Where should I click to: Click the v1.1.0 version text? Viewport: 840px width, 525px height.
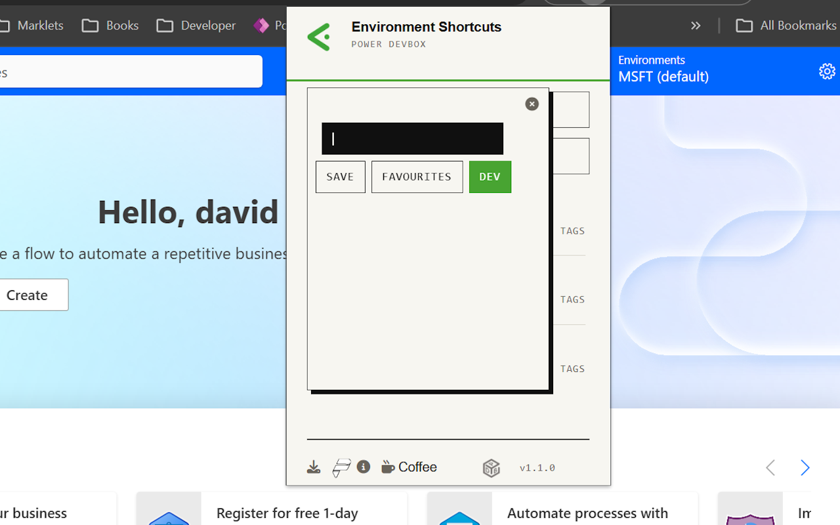(x=537, y=468)
